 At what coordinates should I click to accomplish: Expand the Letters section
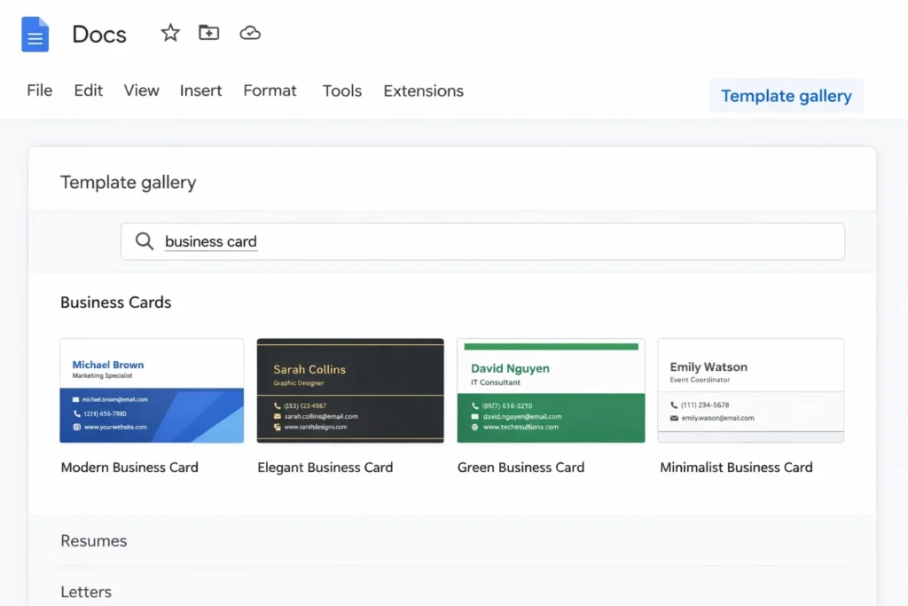pos(86,592)
